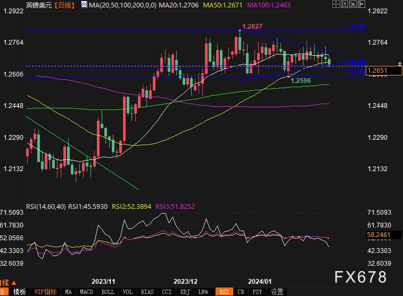Click the 1.2827 high price marker
This screenshot has height=296, width=403.
pos(252,27)
